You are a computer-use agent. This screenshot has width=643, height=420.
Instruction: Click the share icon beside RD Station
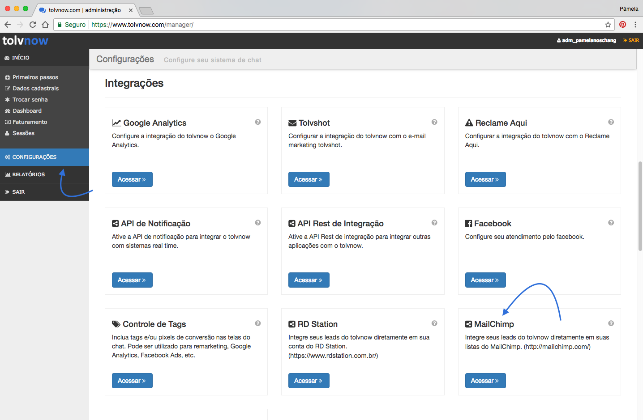[x=292, y=324]
